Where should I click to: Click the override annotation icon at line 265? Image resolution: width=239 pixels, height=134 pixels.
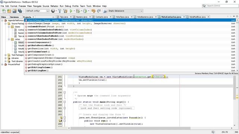(x=60, y=121)
